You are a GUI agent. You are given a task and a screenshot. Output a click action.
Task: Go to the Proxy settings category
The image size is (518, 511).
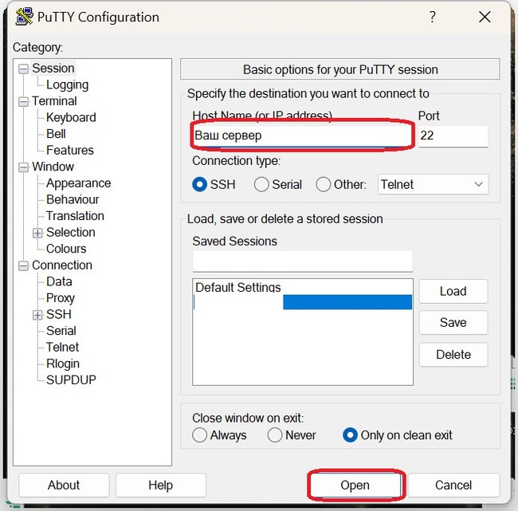click(x=61, y=298)
